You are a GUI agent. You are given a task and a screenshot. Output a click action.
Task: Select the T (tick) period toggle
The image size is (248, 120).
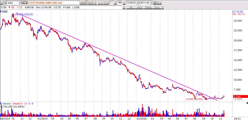(x=95, y=3)
